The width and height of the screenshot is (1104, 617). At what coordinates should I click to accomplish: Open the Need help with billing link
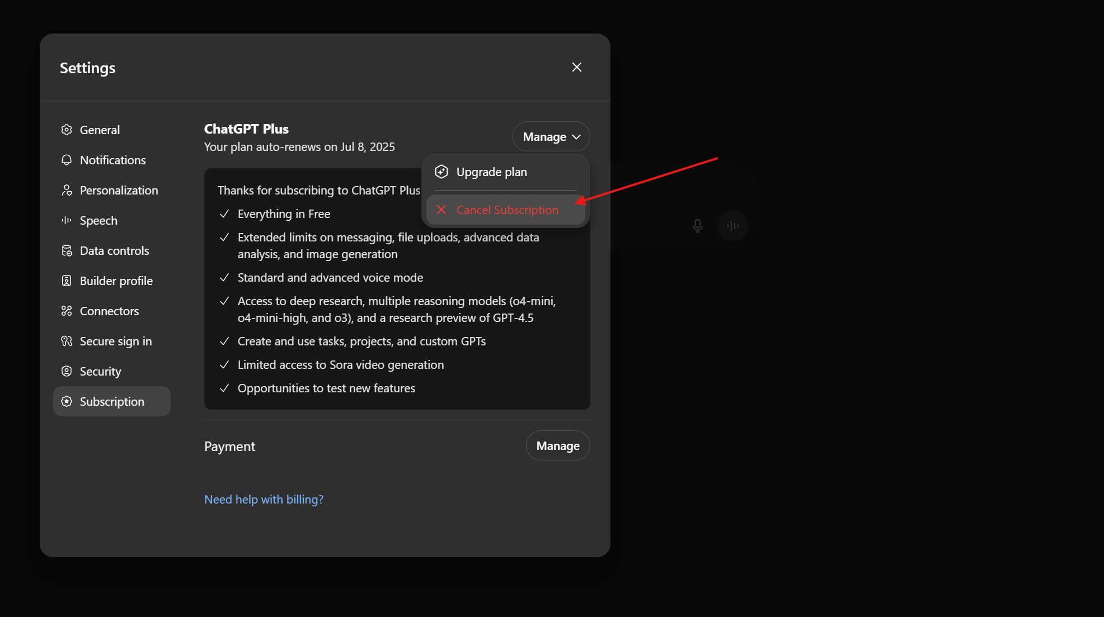click(264, 499)
